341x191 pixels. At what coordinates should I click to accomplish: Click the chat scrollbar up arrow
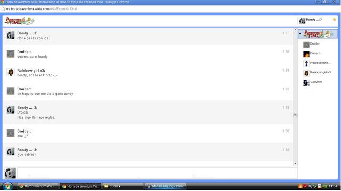coord(295,30)
